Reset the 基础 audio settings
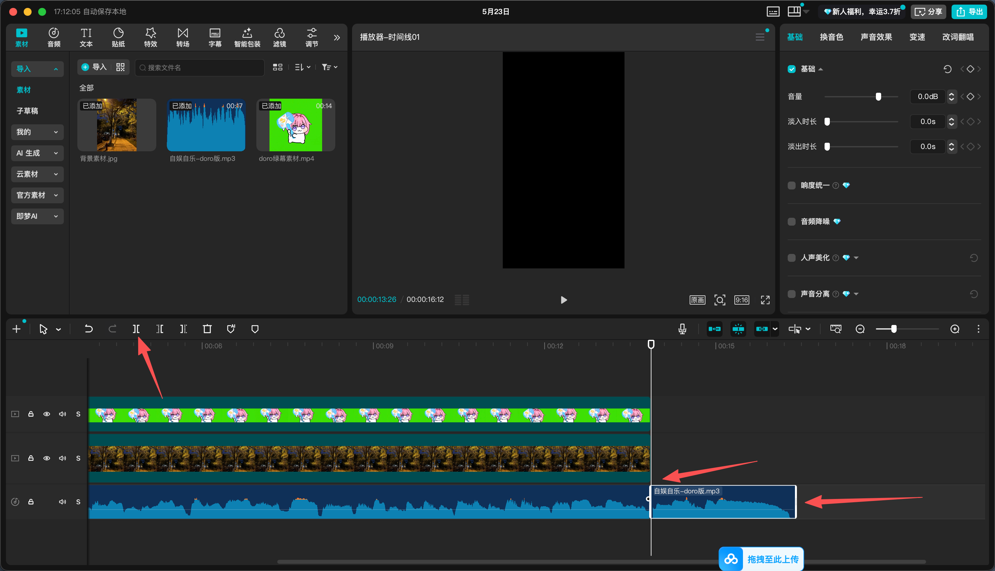The height and width of the screenshot is (571, 995). point(948,69)
